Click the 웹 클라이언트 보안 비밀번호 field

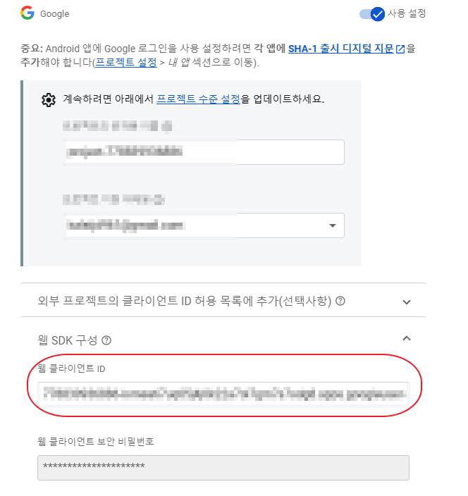(223, 468)
